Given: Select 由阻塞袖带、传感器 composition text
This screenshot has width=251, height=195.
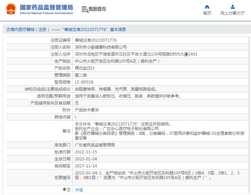Looking at the screenshot, I should (116, 89).
